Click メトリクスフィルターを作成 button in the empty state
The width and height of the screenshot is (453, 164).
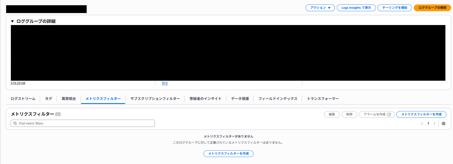(x=228, y=153)
